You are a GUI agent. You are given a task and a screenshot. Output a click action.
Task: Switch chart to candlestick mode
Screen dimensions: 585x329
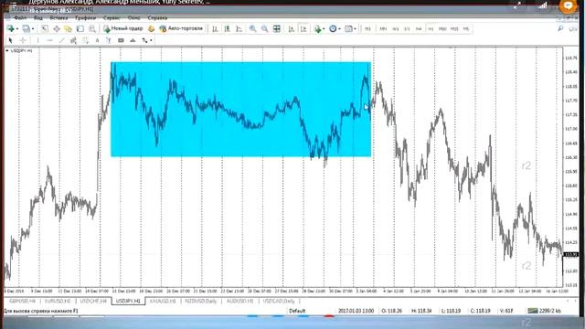point(227,28)
